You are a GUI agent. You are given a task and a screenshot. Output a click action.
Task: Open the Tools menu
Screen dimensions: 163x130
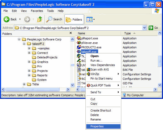(50, 11)
